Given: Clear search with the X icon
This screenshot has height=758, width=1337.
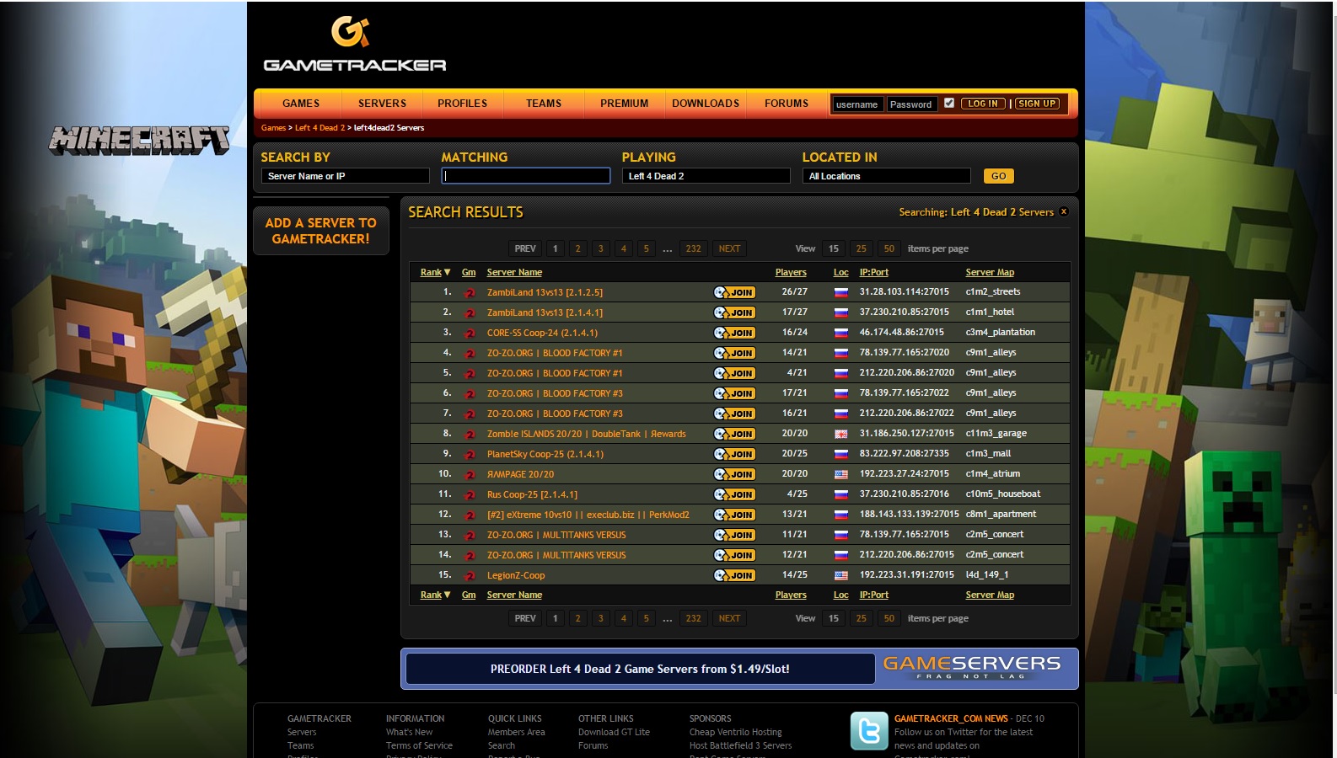Looking at the screenshot, I should [1064, 211].
